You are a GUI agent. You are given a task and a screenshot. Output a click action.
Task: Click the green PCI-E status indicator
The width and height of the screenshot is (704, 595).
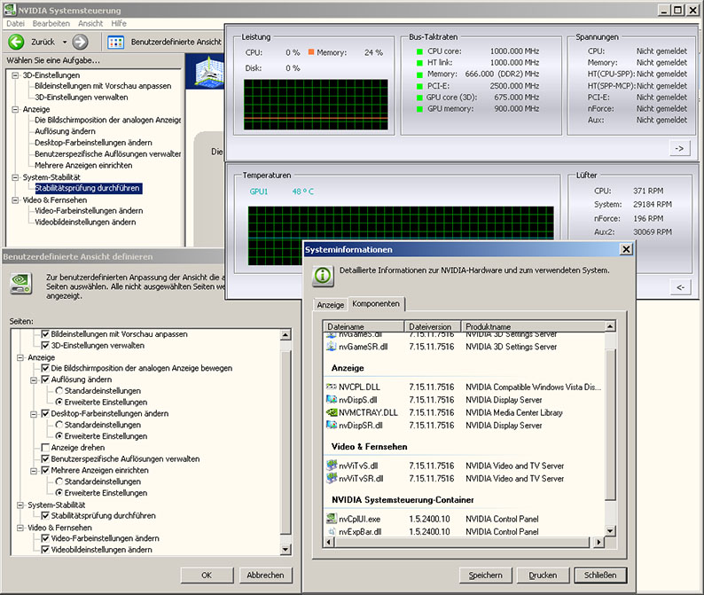point(419,86)
